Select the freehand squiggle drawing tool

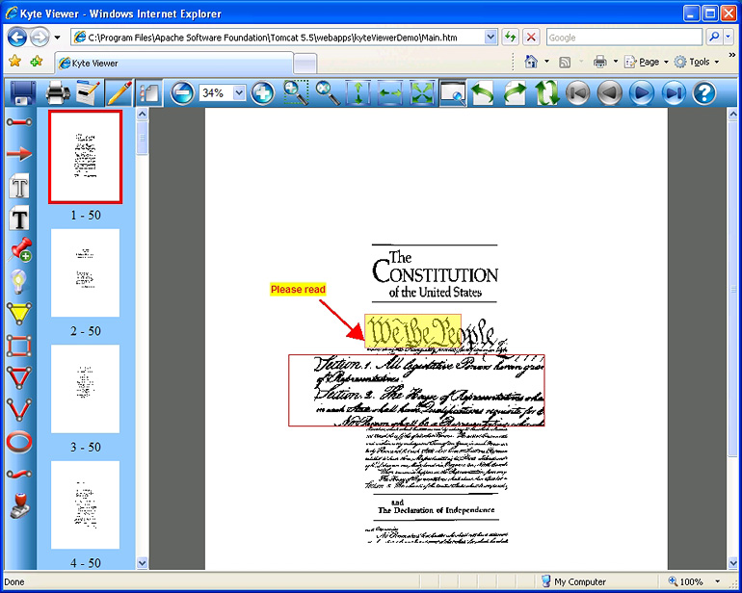point(19,474)
